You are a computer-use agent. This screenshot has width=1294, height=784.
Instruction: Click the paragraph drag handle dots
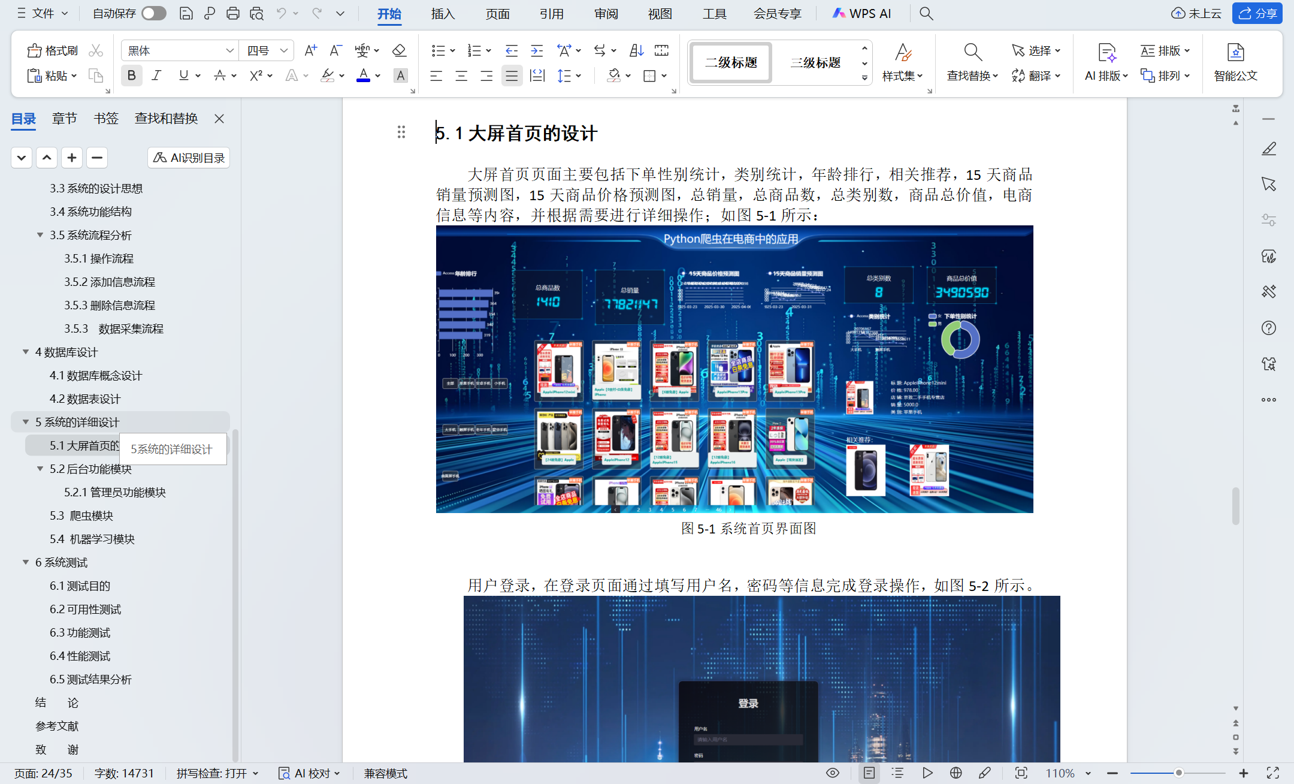[x=401, y=132]
